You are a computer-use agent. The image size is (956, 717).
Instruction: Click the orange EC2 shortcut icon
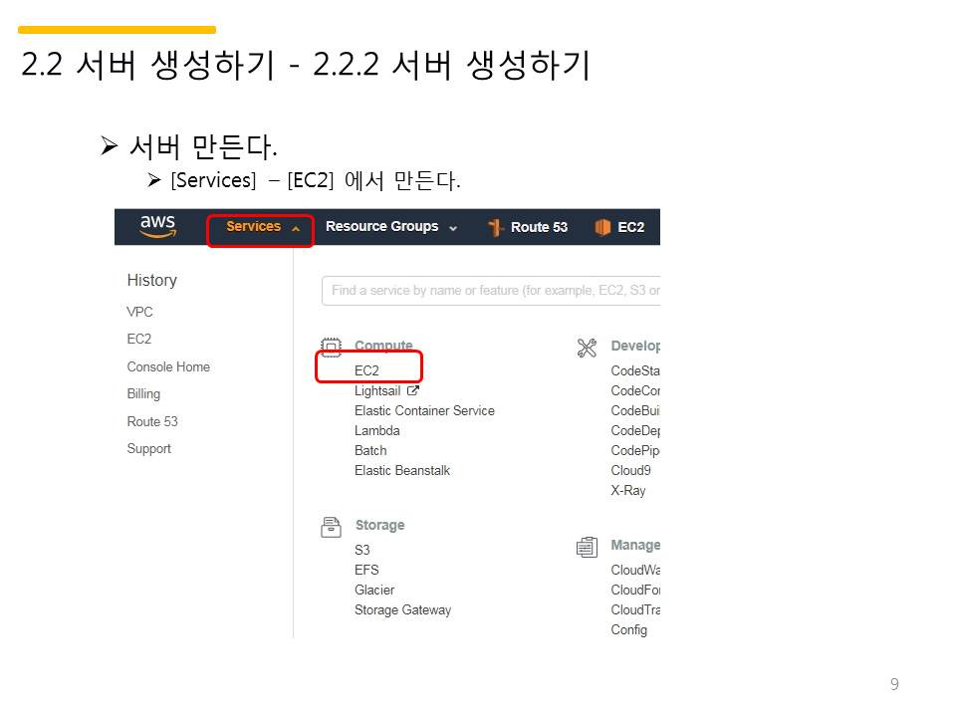602,227
